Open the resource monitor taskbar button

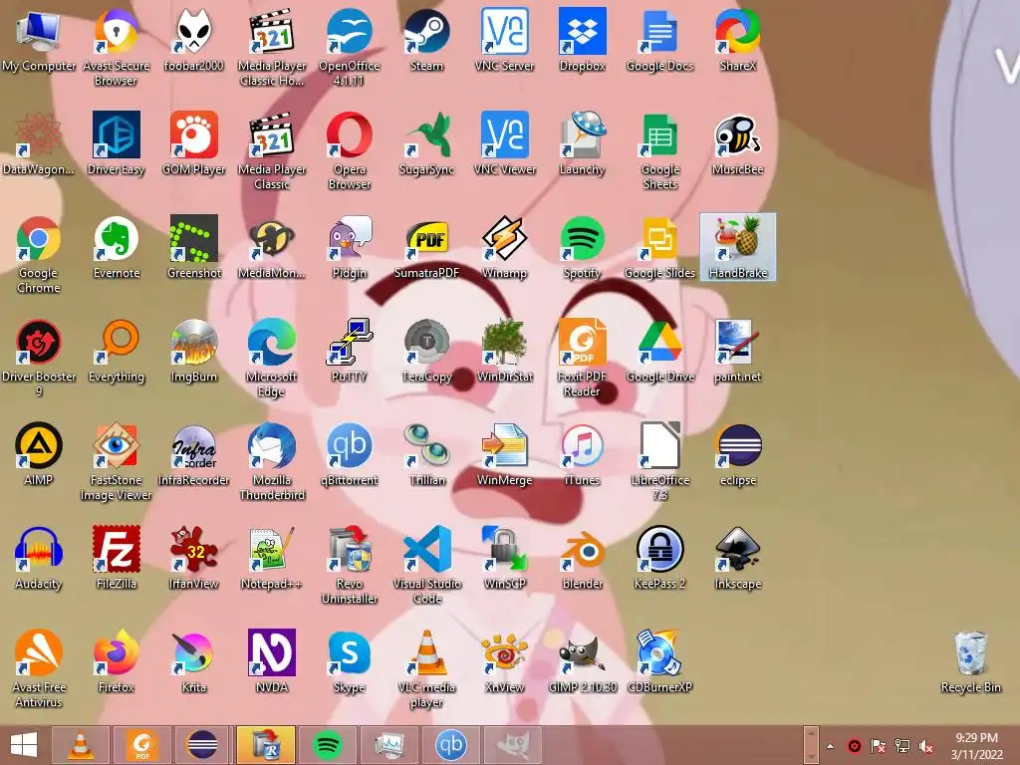click(389, 745)
